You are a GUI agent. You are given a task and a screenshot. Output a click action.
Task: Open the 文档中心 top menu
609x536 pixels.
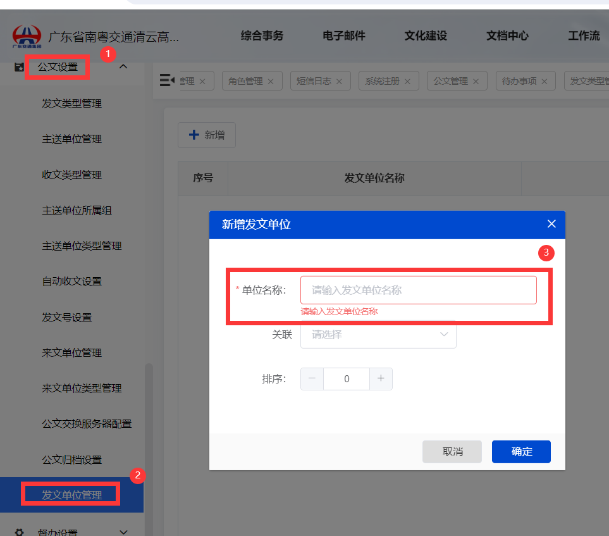click(x=507, y=36)
